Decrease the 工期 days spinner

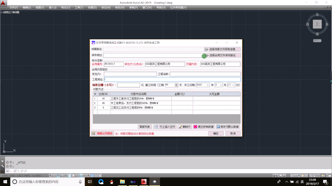coord(176,86)
